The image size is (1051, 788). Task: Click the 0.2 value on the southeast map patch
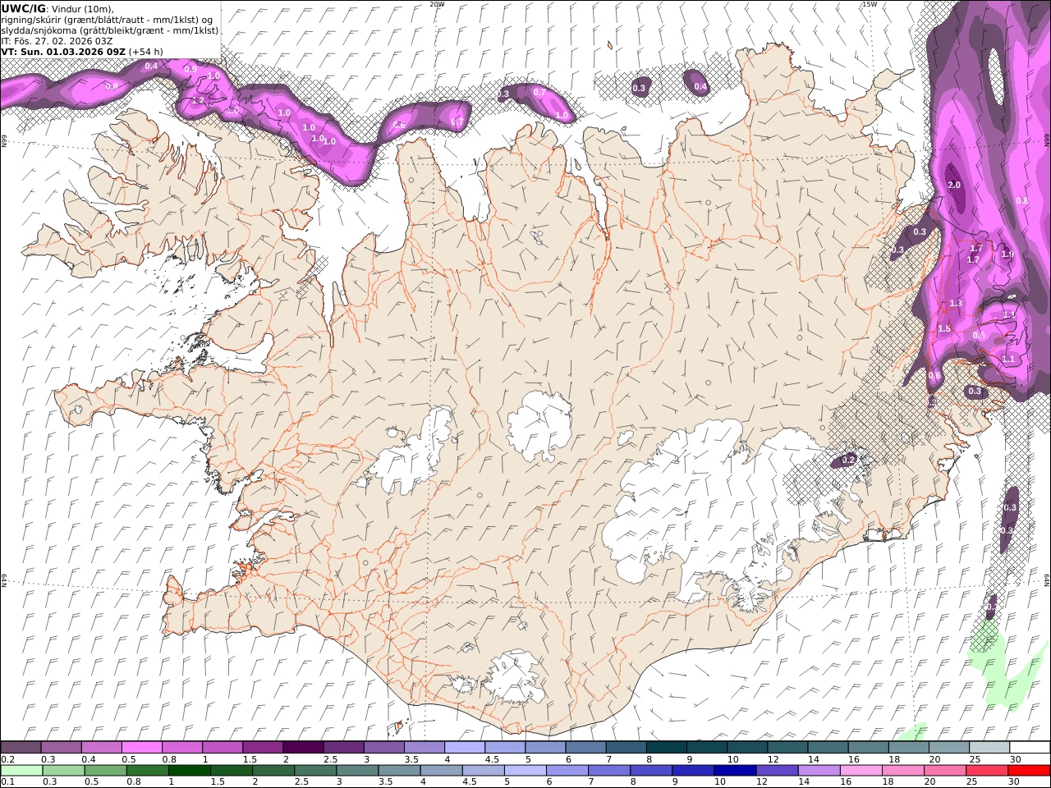tap(849, 460)
